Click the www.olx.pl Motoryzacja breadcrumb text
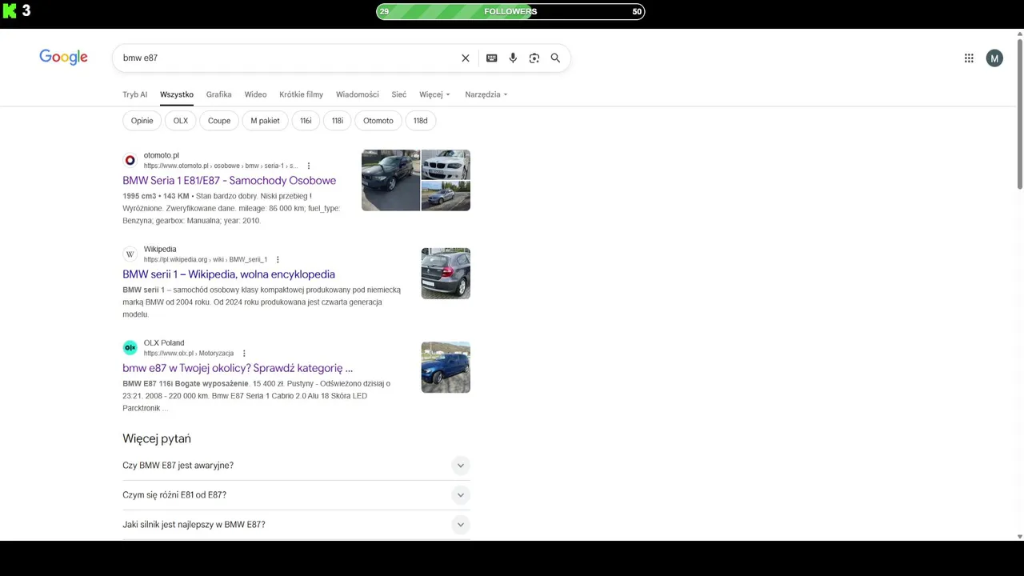 pos(189,353)
